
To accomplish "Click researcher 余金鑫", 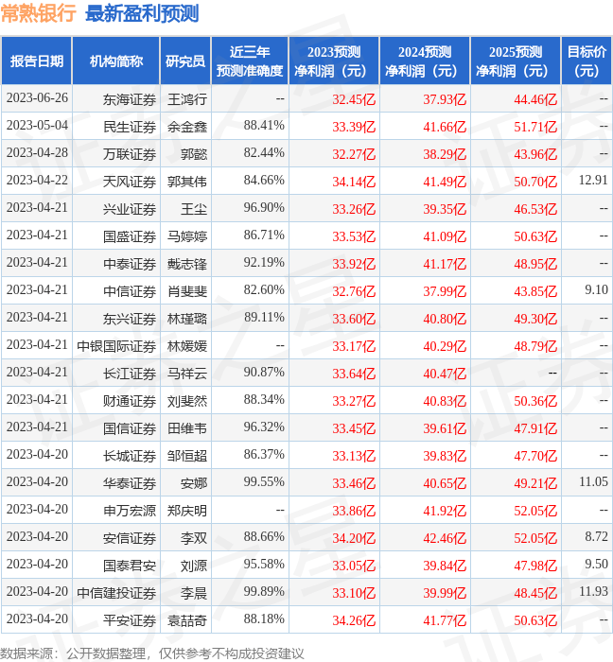I will click(x=187, y=127).
